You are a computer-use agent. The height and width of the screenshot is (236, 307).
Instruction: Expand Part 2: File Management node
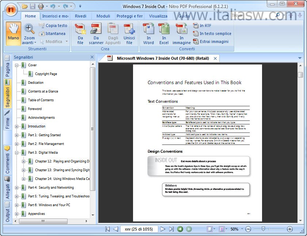click(17, 144)
